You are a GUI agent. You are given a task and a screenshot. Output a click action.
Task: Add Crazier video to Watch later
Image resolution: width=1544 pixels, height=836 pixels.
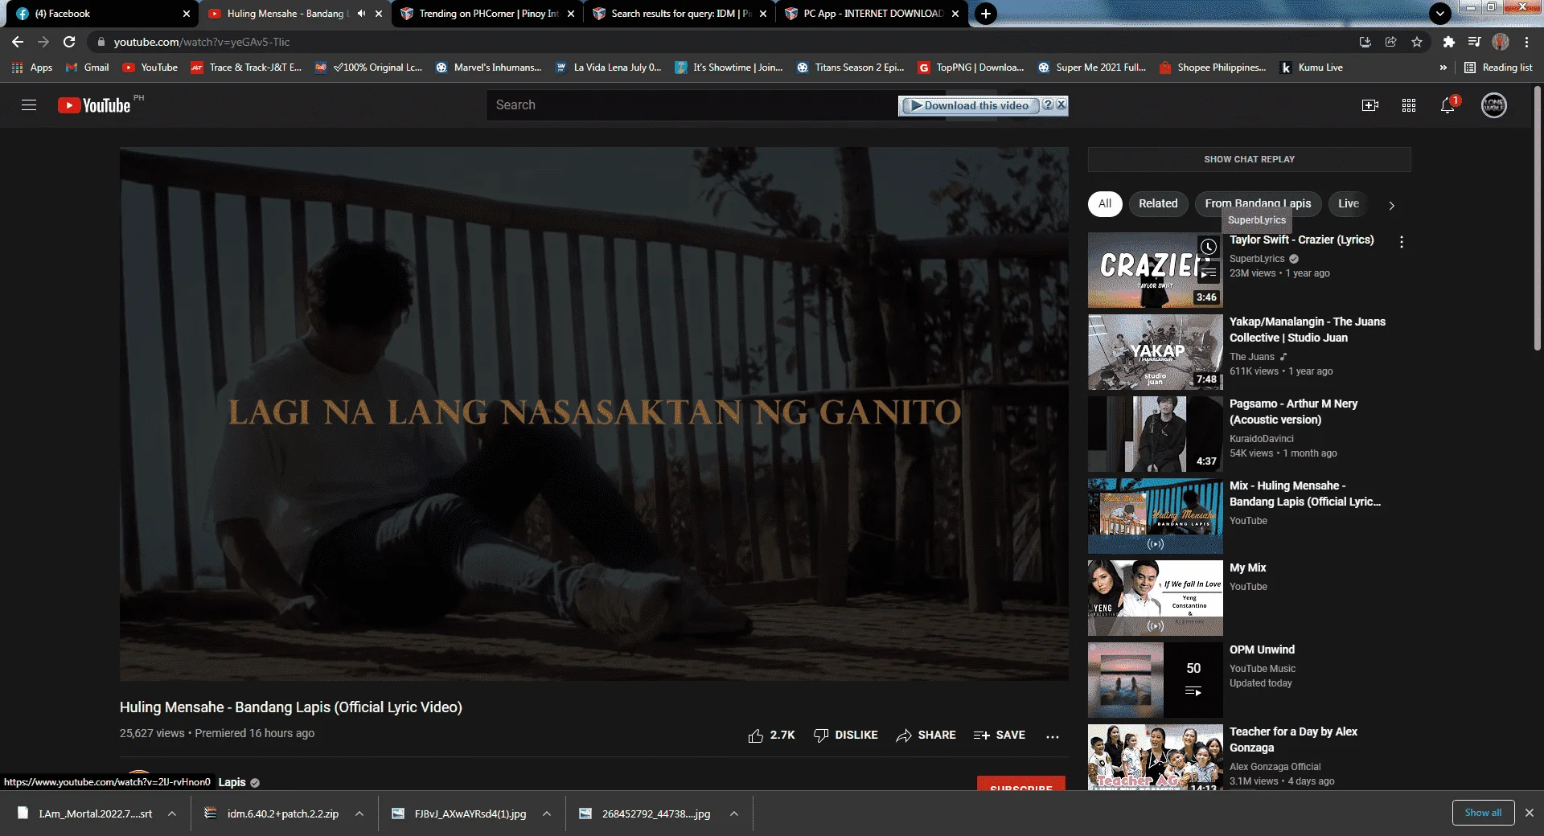(1209, 247)
